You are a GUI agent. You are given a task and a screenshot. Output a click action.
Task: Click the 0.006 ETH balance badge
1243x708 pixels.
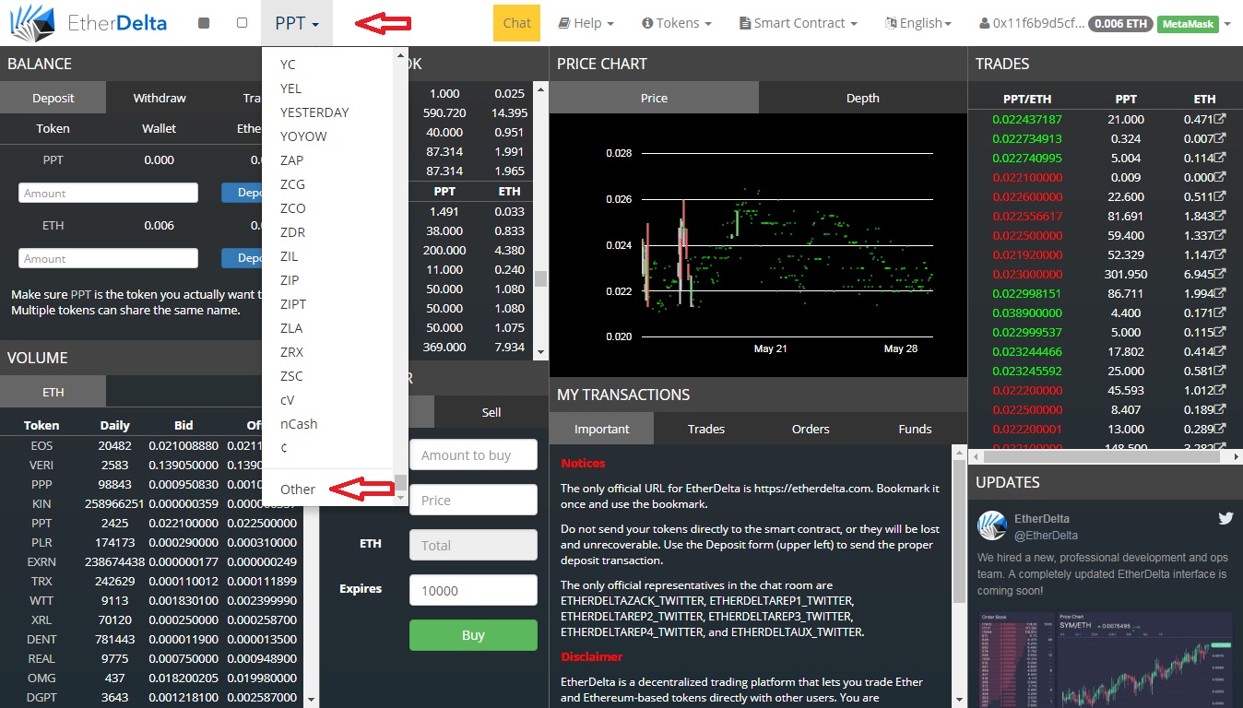click(1119, 23)
